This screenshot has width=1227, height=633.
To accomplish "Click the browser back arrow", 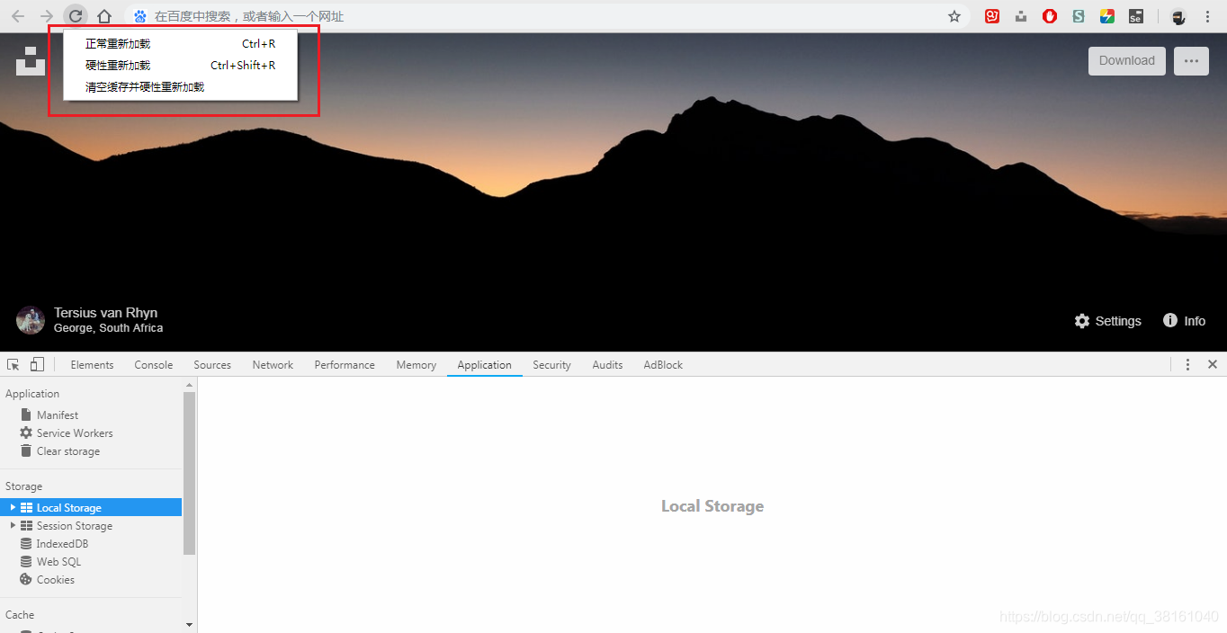I will 18,16.
